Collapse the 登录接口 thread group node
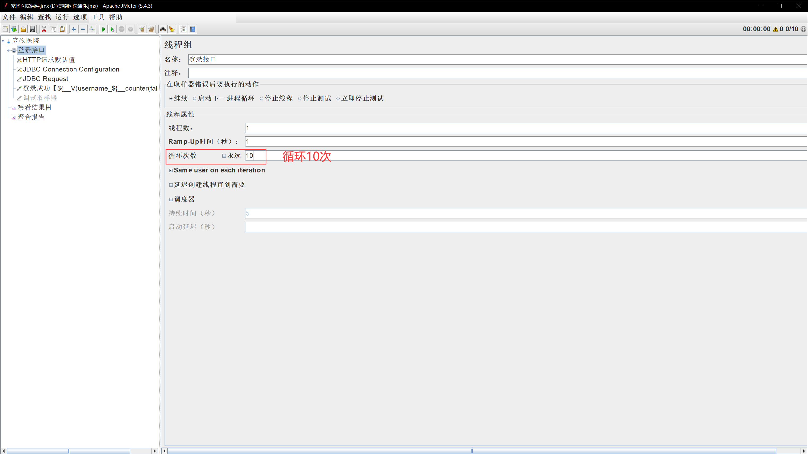The width and height of the screenshot is (808, 455). 8,50
